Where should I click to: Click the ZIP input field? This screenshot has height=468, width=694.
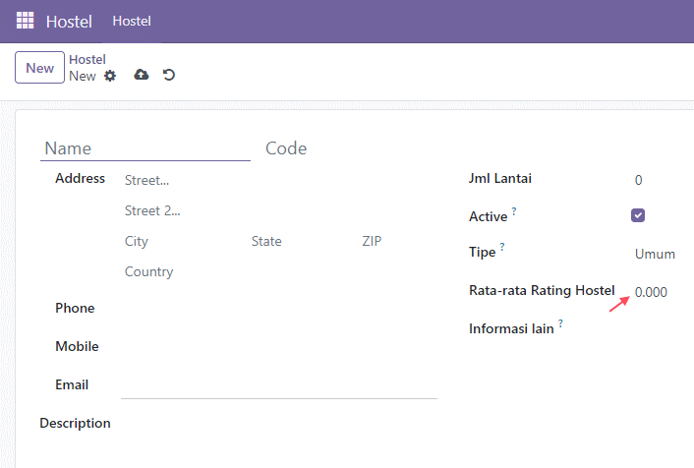(x=397, y=241)
